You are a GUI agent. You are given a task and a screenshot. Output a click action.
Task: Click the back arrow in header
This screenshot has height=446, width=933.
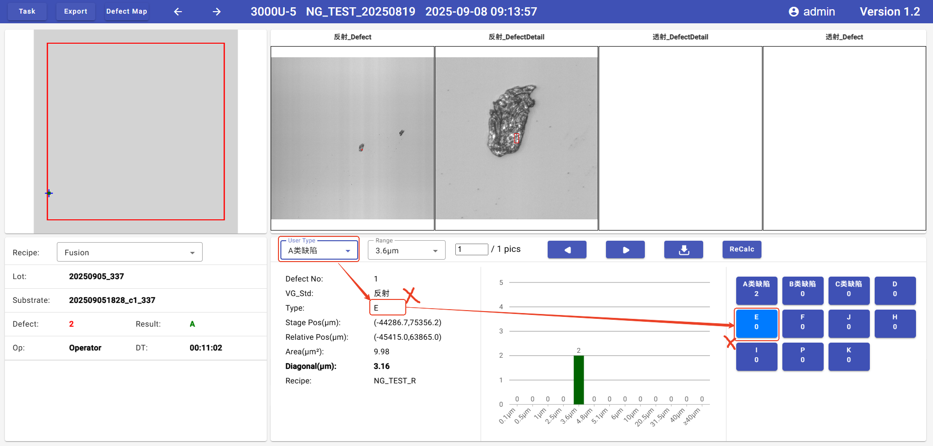pos(178,12)
